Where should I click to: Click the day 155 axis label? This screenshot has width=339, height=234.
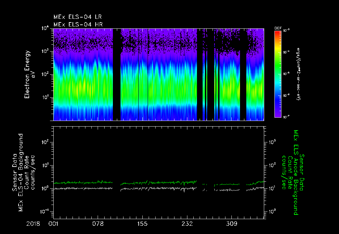[x=142, y=224]
